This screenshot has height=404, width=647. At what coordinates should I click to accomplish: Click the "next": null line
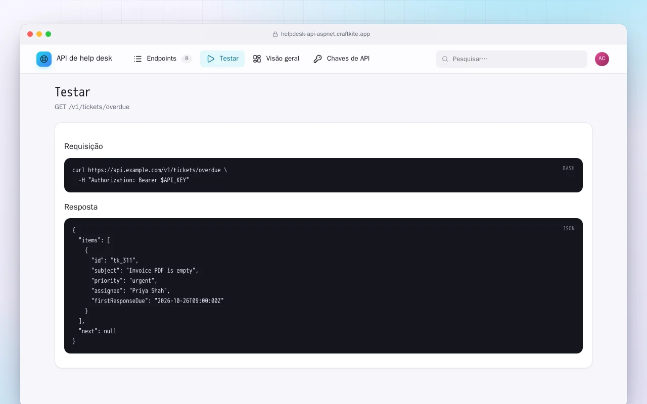tap(98, 331)
